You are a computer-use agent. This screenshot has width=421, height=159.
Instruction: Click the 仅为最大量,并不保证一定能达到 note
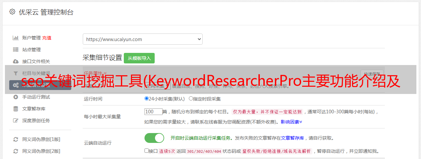click(267, 112)
